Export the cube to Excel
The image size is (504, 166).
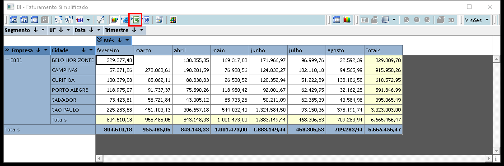pyautogui.click(x=135, y=20)
